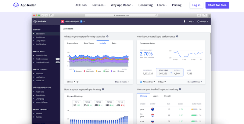Toggle the Germany legend series

78,71
